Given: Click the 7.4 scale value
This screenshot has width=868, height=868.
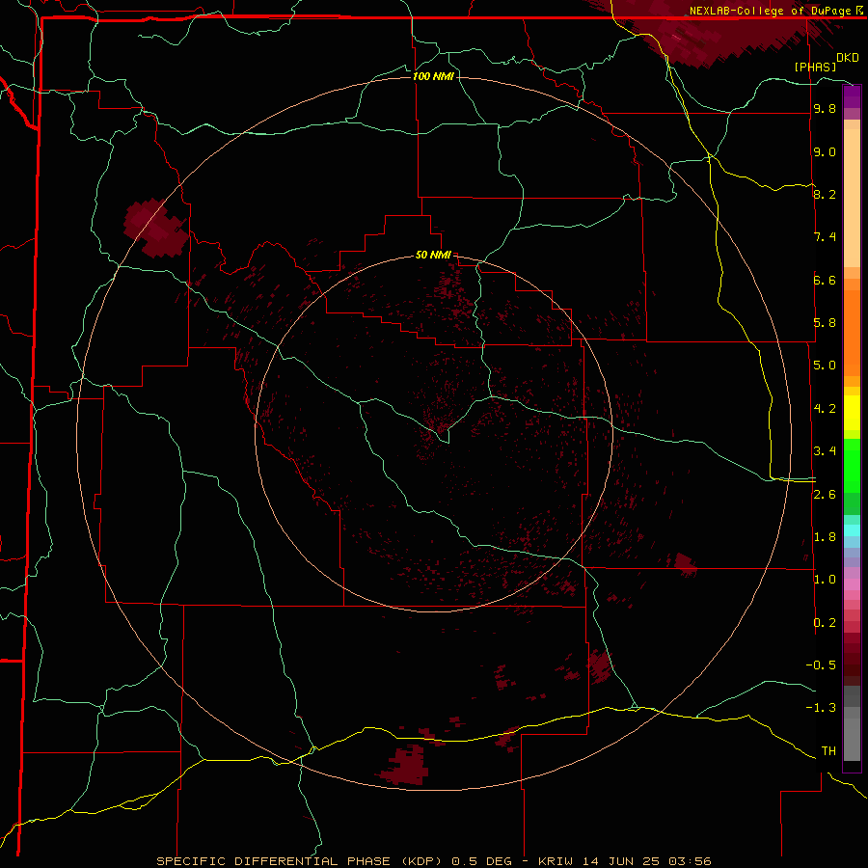Looking at the screenshot, I should tap(825, 237).
